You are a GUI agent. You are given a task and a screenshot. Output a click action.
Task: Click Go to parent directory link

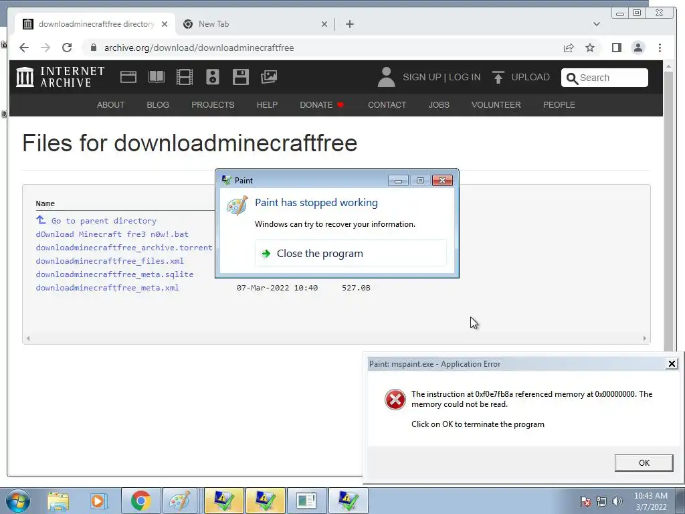[104, 221]
